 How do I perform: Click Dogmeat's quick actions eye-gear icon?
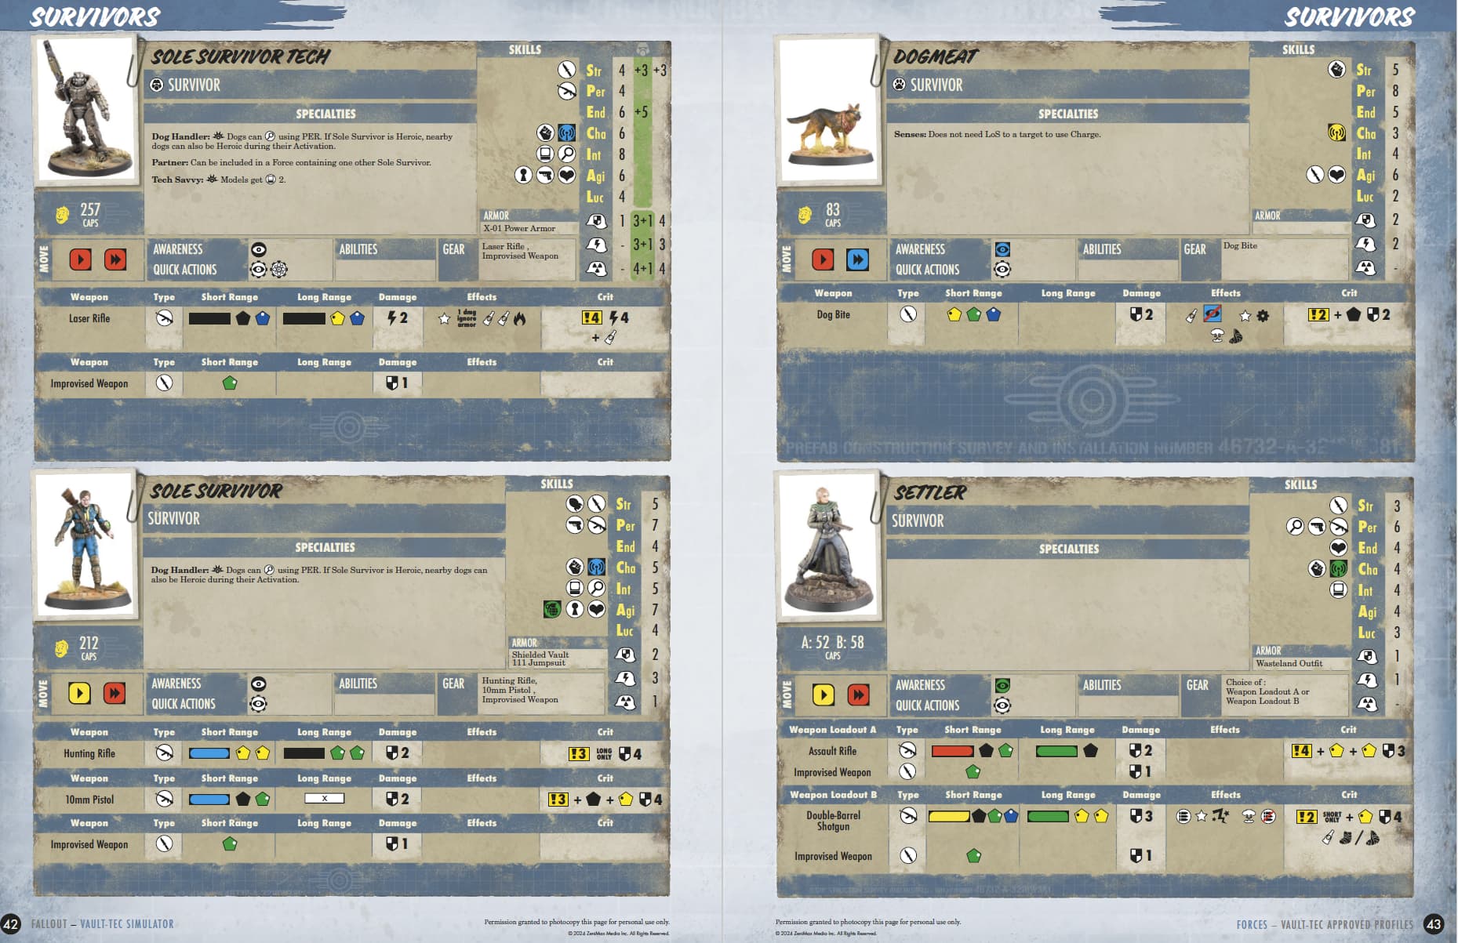pyautogui.click(x=1002, y=270)
